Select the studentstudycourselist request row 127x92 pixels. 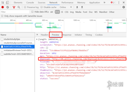click(x=17, y=43)
